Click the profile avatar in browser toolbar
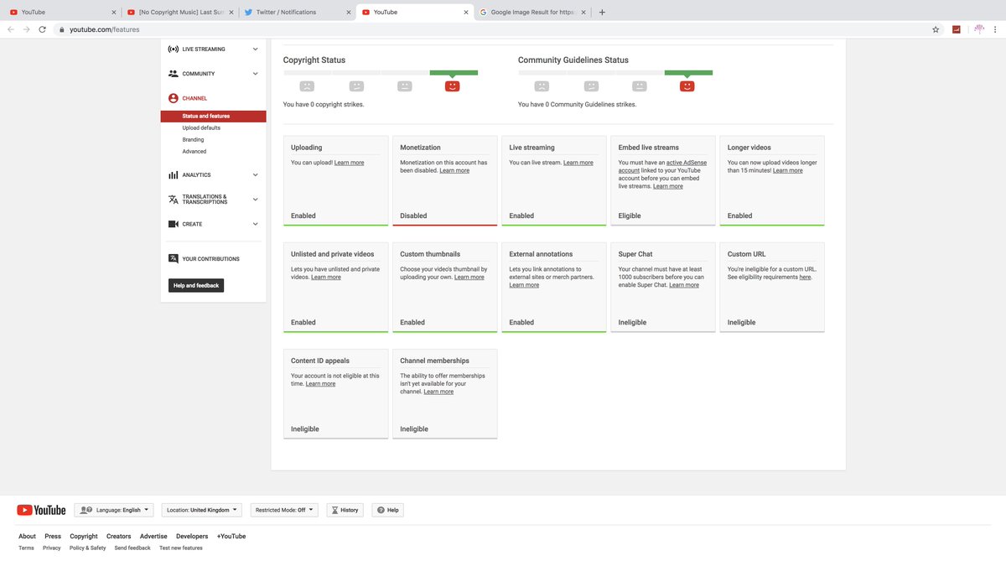The width and height of the screenshot is (1006, 566). tap(978, 29)
